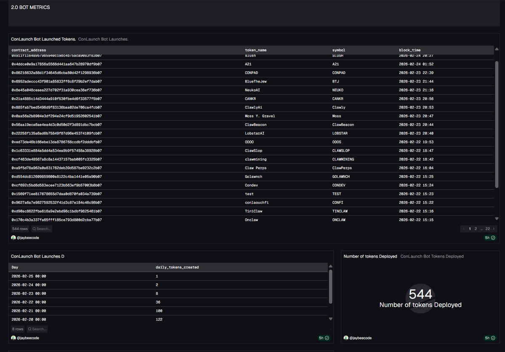Click the scroll-down arrow of Launches D table

click(330, 319)
